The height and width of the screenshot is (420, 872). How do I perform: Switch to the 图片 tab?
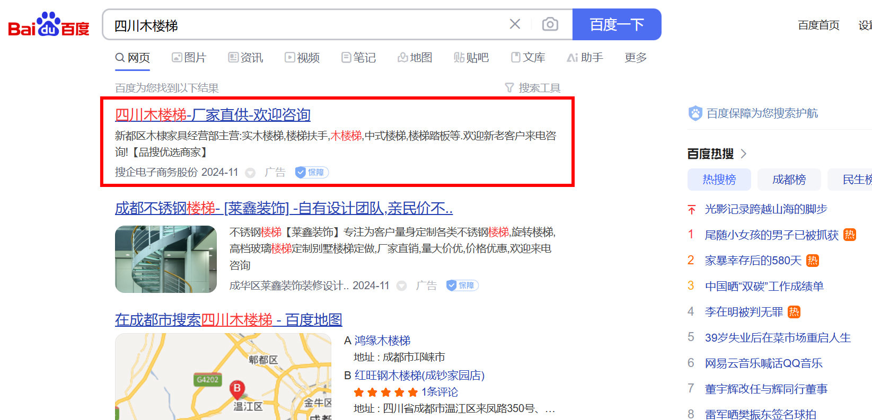click(x=189, y=58)
